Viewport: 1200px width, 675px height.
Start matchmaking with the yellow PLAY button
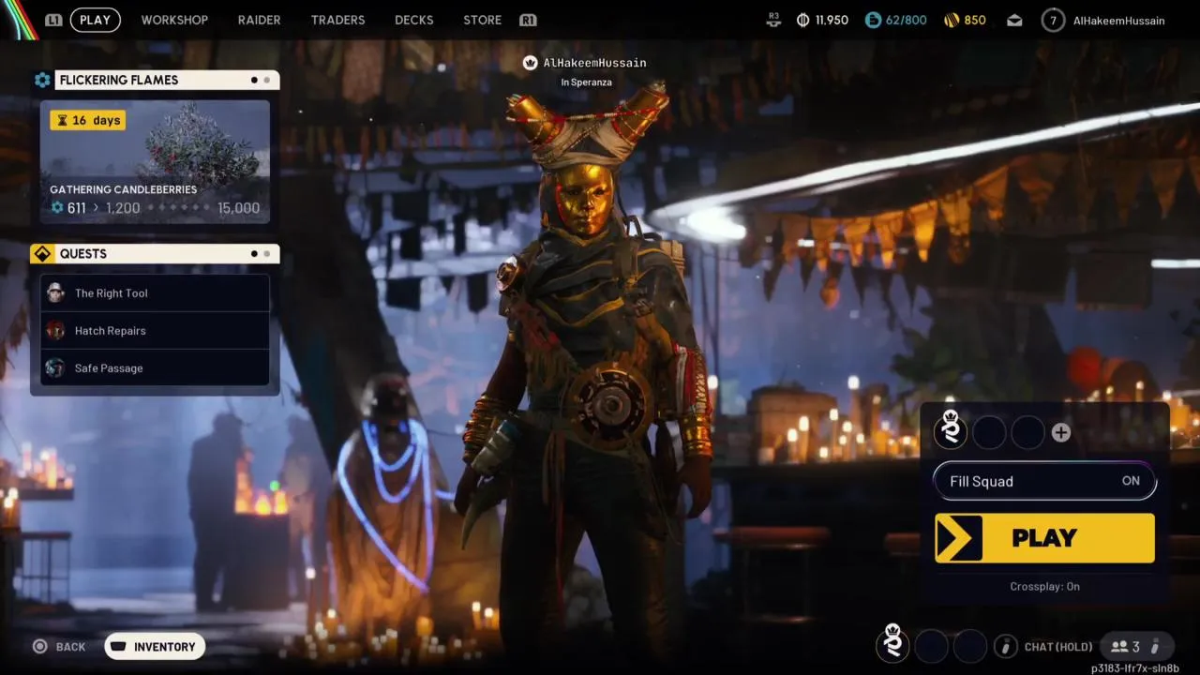1044,538
